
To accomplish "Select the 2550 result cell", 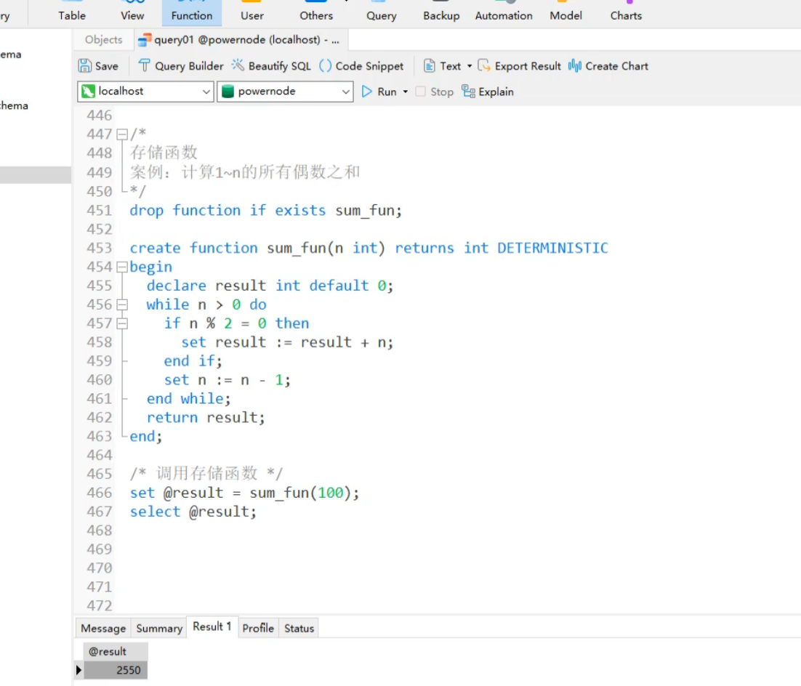I will [x=116, y=670].
